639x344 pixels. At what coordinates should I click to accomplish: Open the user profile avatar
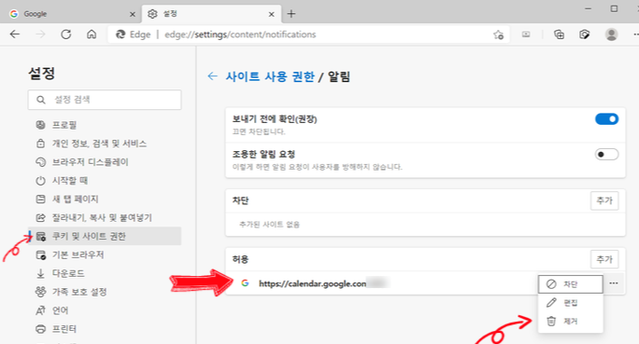click(x=611, y=34)
